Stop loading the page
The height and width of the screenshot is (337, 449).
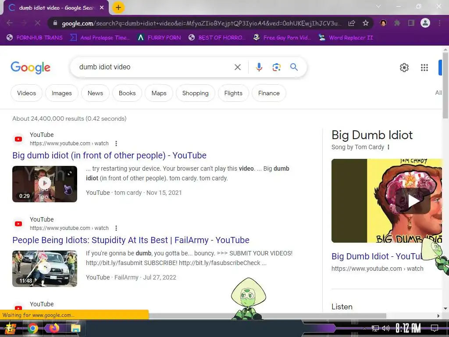coord(38,23)
